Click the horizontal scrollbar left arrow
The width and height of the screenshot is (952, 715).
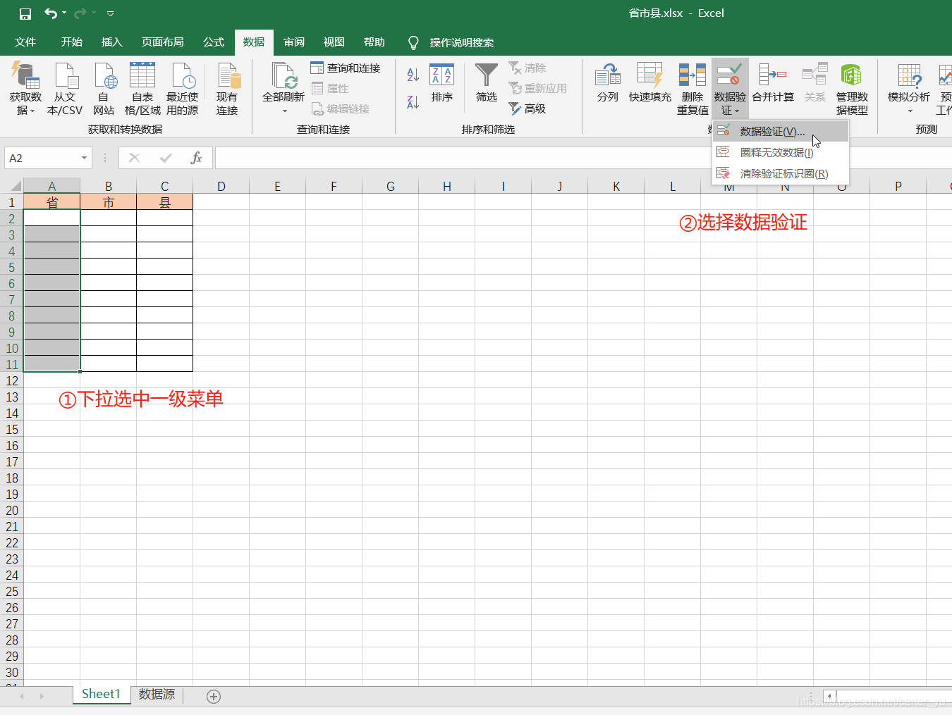point(829,696)
